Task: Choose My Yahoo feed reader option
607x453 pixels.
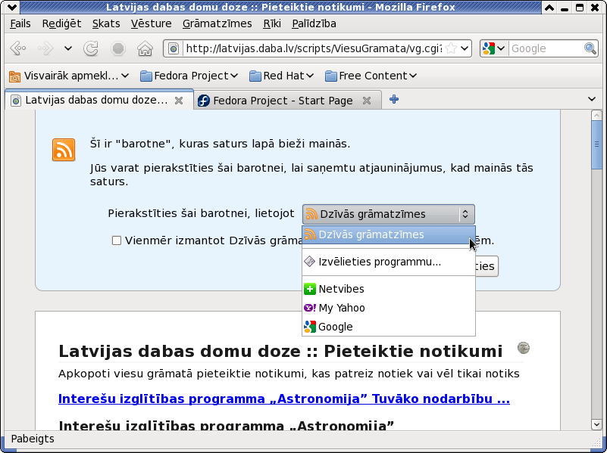Action: coord(388,308)
